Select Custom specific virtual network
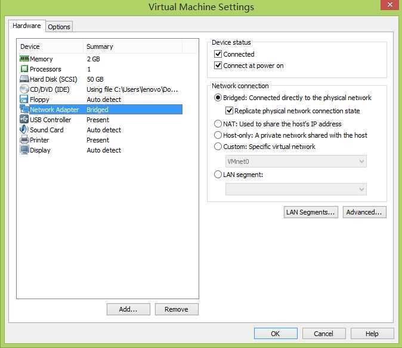The height and width of the screenshot is (348, 402). click(218, 147)
